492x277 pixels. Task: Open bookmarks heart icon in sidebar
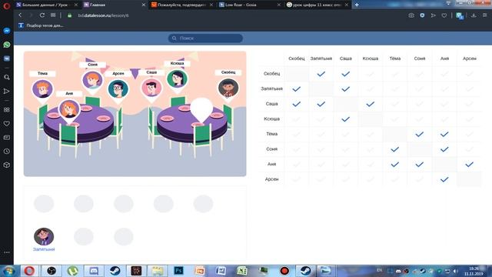point(7,124)
